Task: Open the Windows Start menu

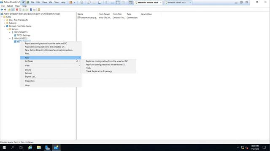Action: 4,147
